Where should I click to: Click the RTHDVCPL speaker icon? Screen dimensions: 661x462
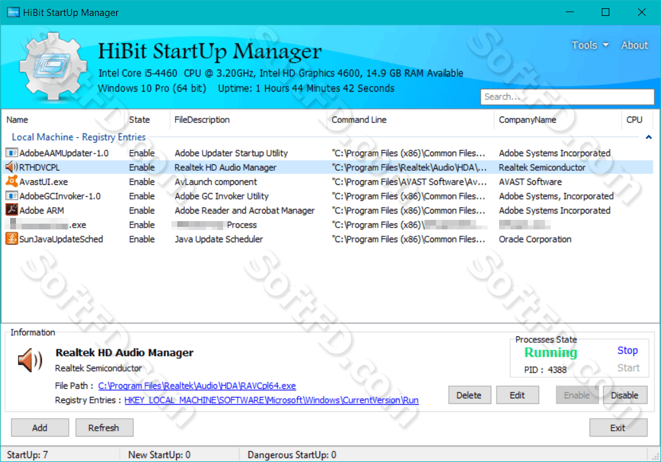coord(11,168)
